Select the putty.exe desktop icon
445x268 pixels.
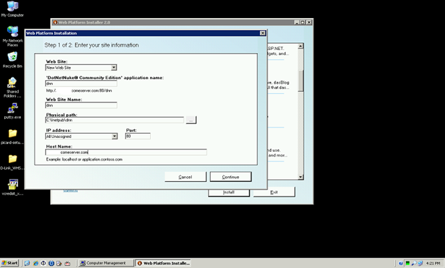13,111
